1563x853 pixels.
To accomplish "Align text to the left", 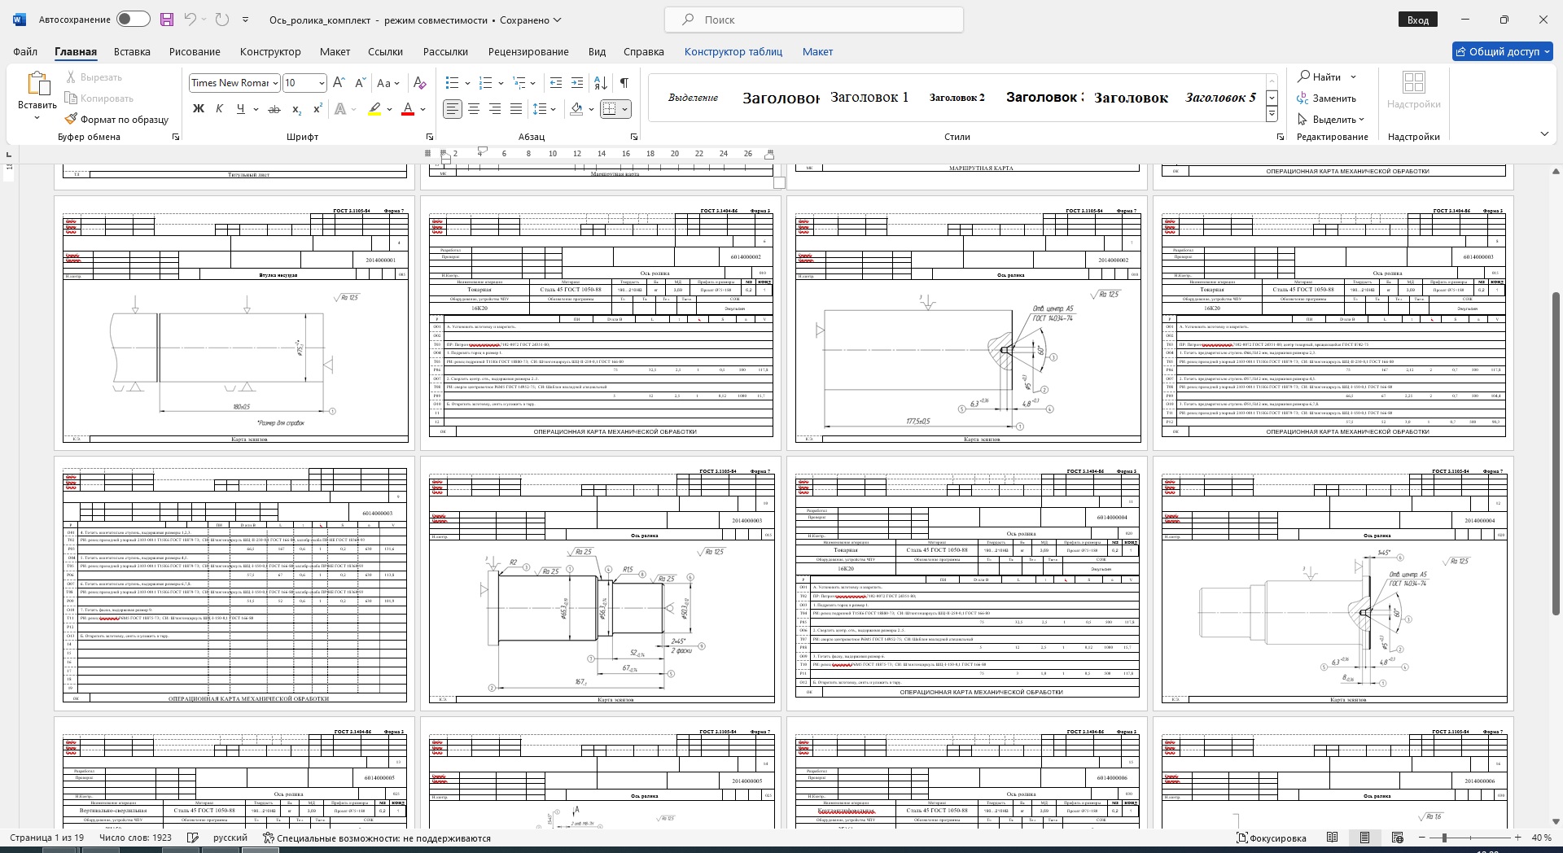I will [453, 109].
